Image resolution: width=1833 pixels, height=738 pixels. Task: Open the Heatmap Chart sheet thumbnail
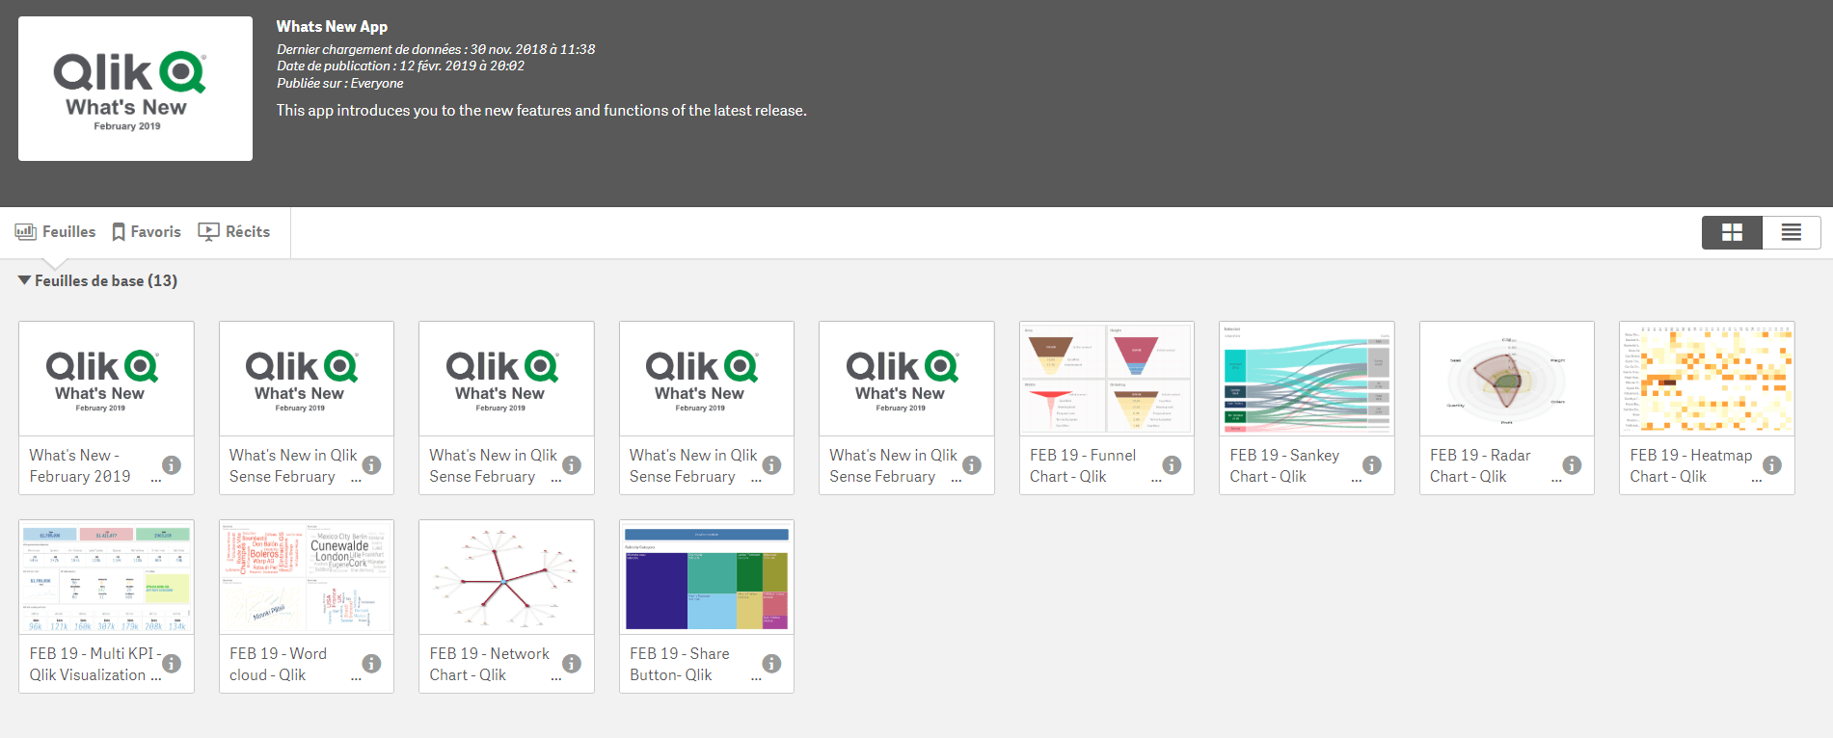click(1707, 379)
